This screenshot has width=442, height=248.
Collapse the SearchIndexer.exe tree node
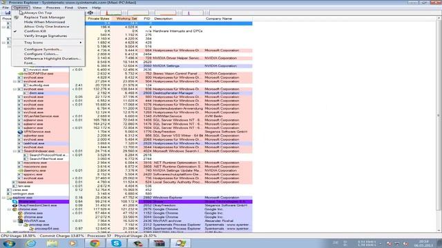15,152
